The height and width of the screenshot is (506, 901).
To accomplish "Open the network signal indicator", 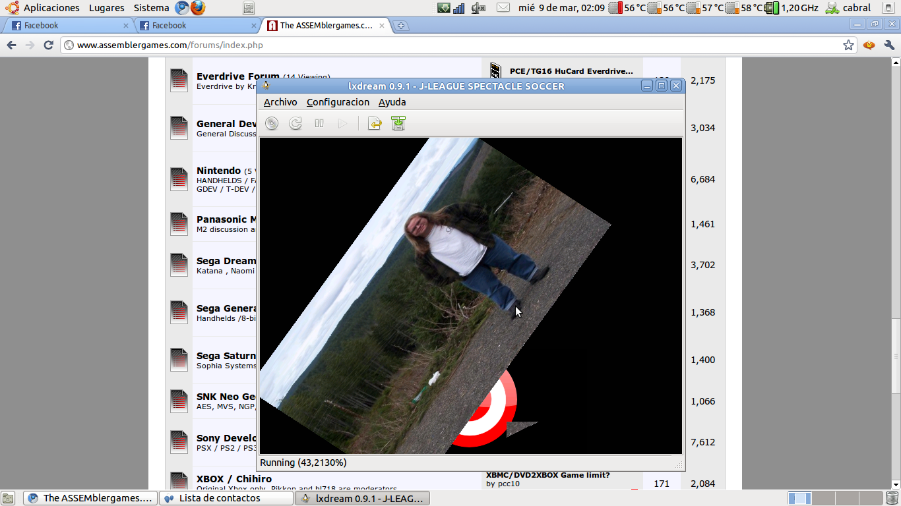I will click(459, 8).
